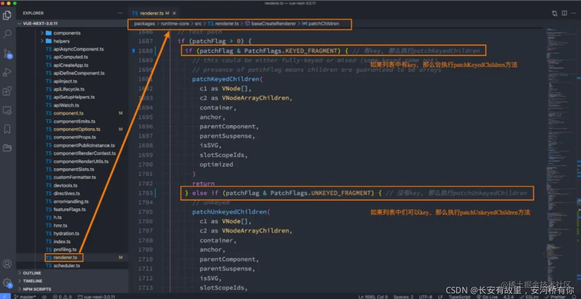Viewport: 581px width, 299px height.
Task: Open editor more actions ellipsis
Action: [574, 14]
